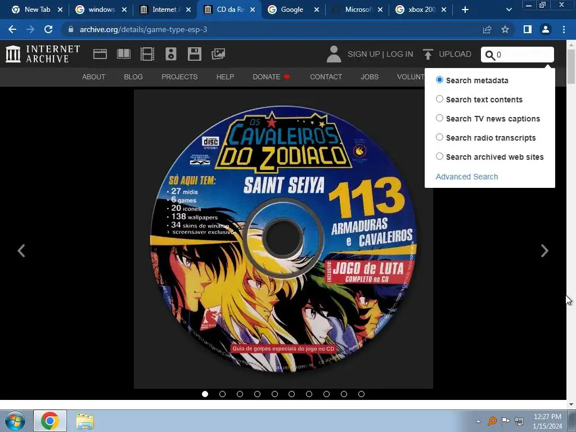Switch to the Internet Archive tab
Image resolution: width=576 pixels, height=432 pixels.
point(165,10)
